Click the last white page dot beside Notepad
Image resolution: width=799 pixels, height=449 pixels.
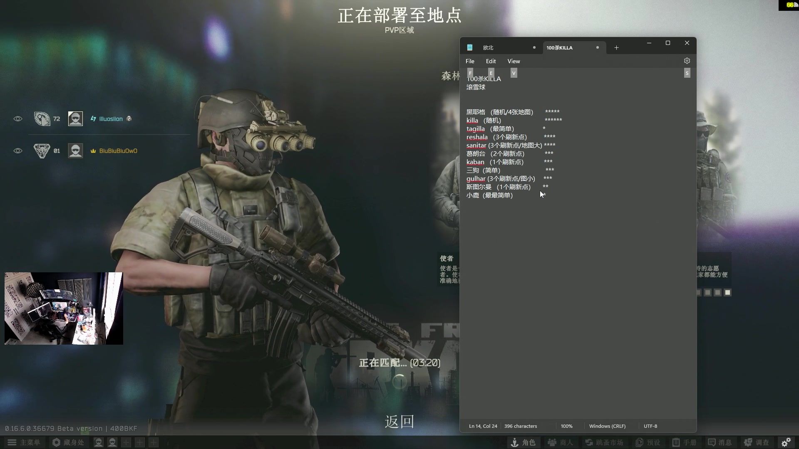[727, 293]
